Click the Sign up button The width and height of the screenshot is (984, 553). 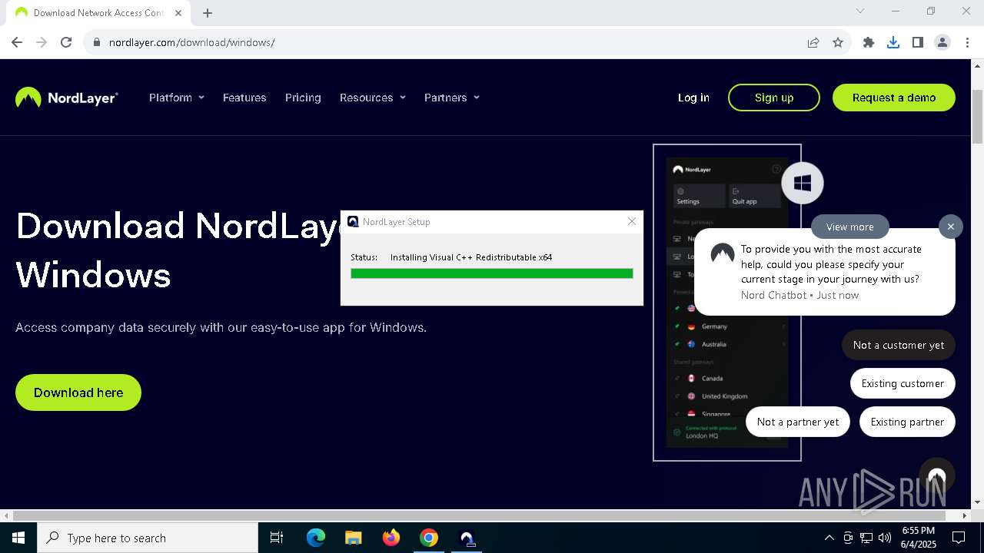pos(774,98)
